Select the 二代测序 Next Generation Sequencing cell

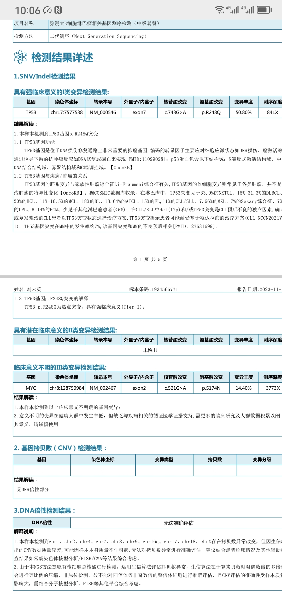tap(166, 36)
